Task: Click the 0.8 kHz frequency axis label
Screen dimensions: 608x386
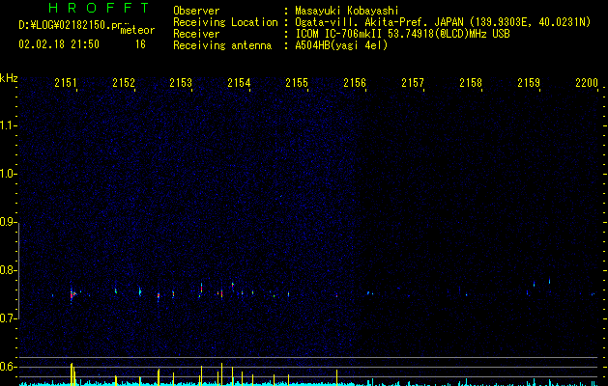Action: 8,270
